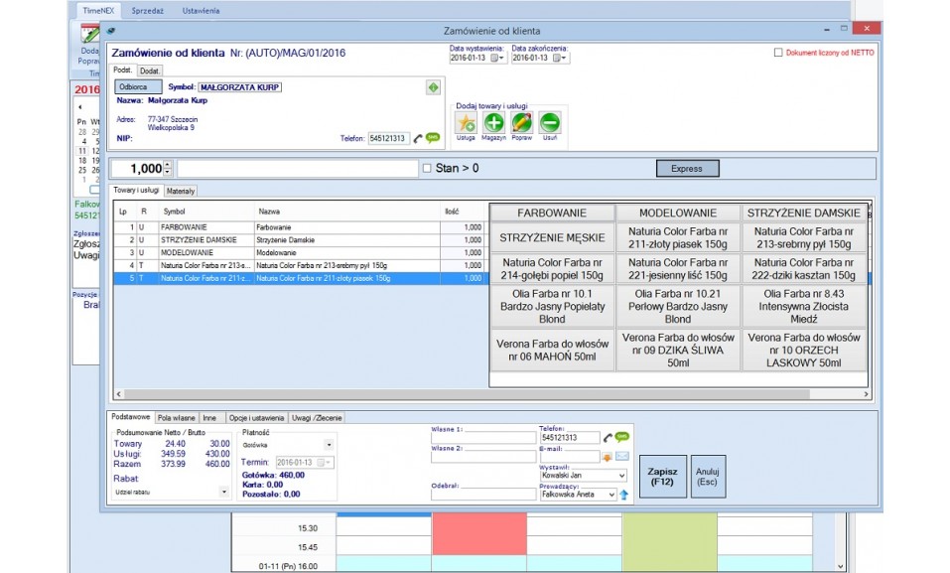Click the Express button

pos(686,169)
